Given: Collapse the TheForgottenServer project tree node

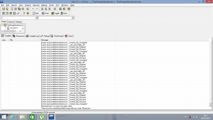Looking at the screenshot, I should click(x=2, y=25).
